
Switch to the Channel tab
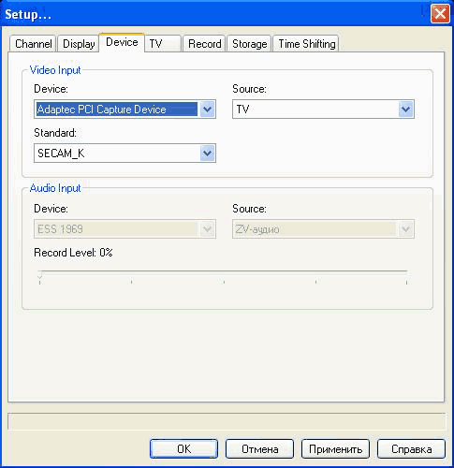coord(33,43)
